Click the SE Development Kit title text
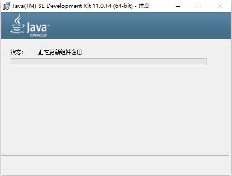The height and width of the screenshot is (176, 232). tap(65, 6)
